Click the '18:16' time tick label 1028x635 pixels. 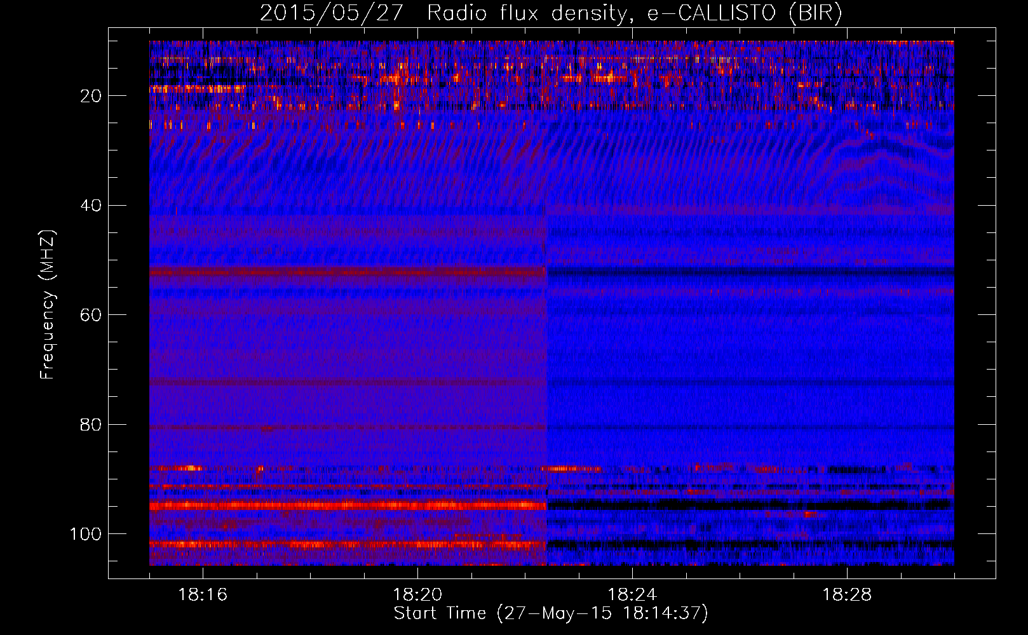pyautogui.click(x=203, y=595)
